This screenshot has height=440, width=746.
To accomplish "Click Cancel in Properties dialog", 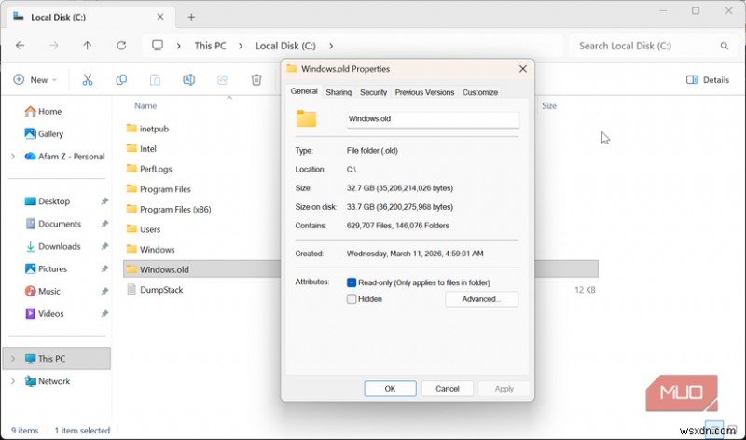I will 448,389.
